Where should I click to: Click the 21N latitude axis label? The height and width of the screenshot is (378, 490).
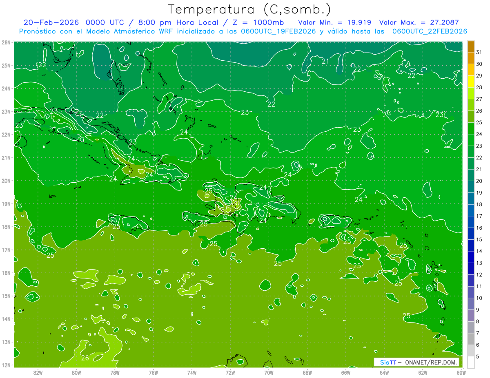pos(6,158)
